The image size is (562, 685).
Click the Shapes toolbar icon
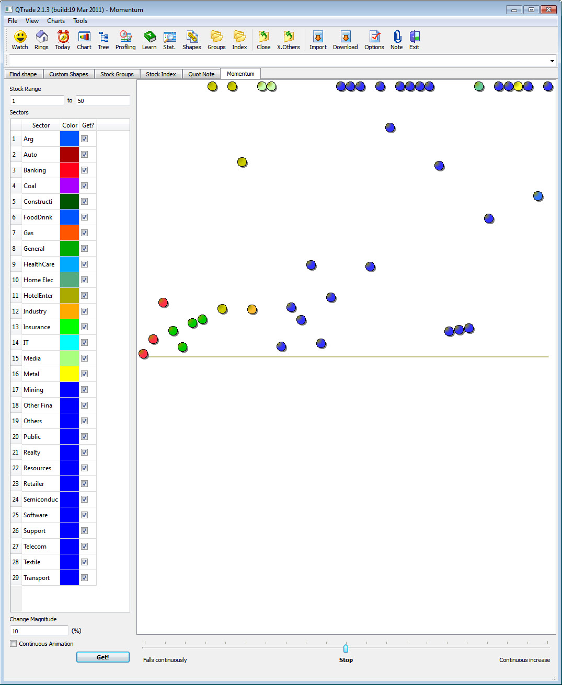pyautogui.click(x=191, y=39)
